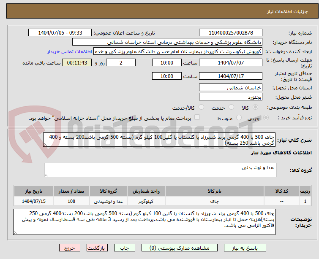
Task: Click the توضیحات خریدار text area
Action: (x=144, y=222)
